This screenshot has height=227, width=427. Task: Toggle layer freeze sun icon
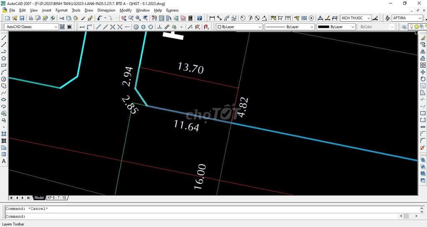(417, 27)
